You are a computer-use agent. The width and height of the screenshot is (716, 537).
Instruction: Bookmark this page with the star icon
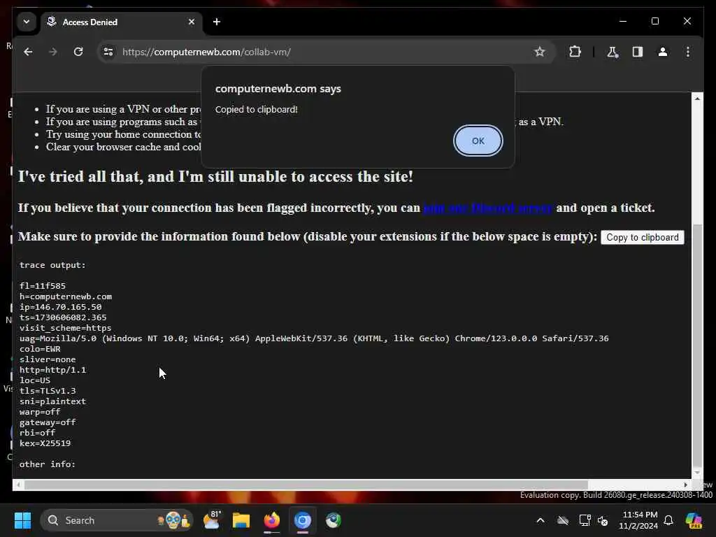click(539, 52)
